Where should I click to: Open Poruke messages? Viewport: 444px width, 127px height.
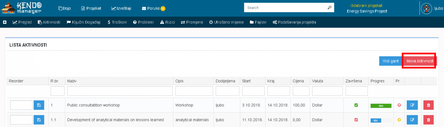[151, 8]
